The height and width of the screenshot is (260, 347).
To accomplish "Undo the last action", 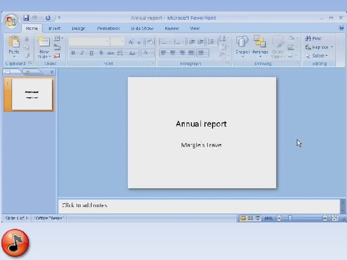I will coord(35,18).
